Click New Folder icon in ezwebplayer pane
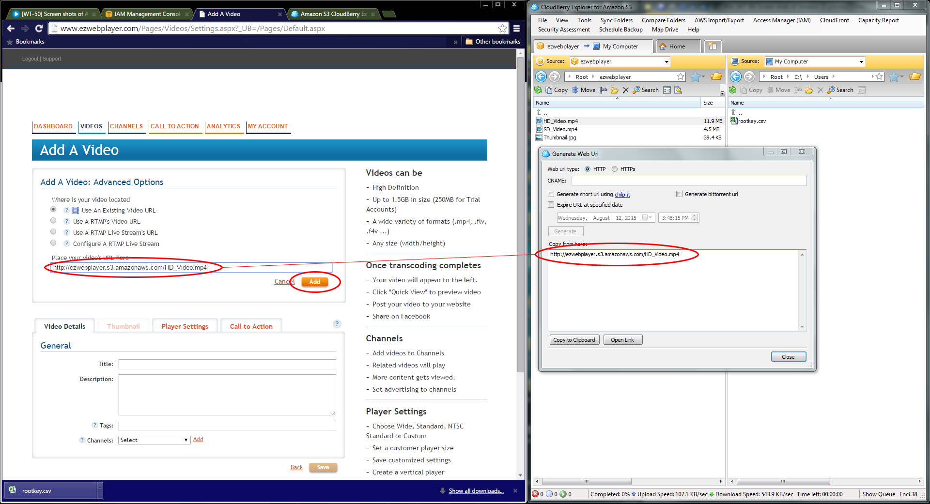This screenshot has height=504, width=930. point(615,90)
